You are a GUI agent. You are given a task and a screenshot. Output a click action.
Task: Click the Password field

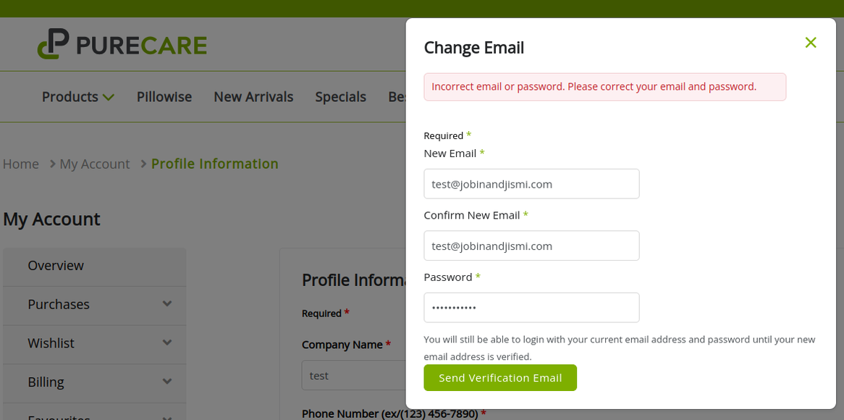pyautogui.click(x=531, y=308)
